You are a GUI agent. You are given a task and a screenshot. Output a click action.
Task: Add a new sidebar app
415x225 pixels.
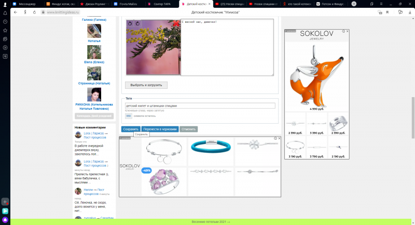click(x=5, y=202)
